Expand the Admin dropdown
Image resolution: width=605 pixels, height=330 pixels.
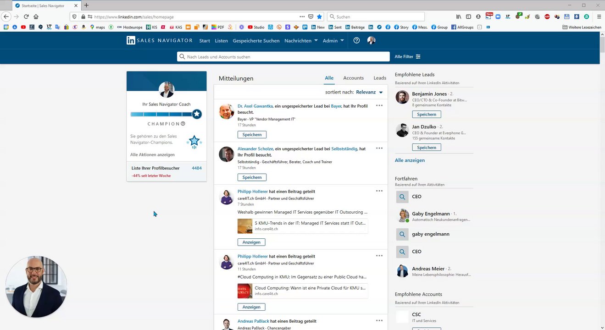click(333, 41)
